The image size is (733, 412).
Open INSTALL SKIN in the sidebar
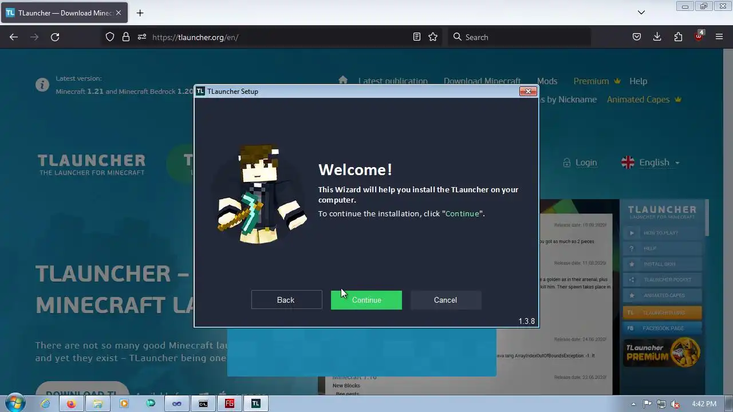[662, 264]
